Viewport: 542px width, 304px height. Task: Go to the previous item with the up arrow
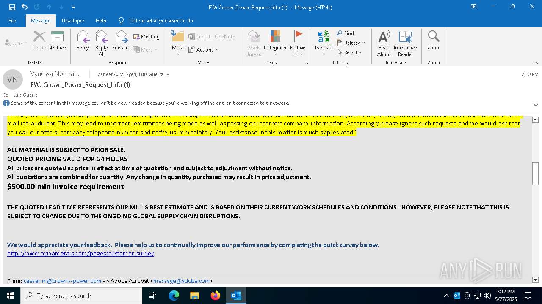point(49,7)
